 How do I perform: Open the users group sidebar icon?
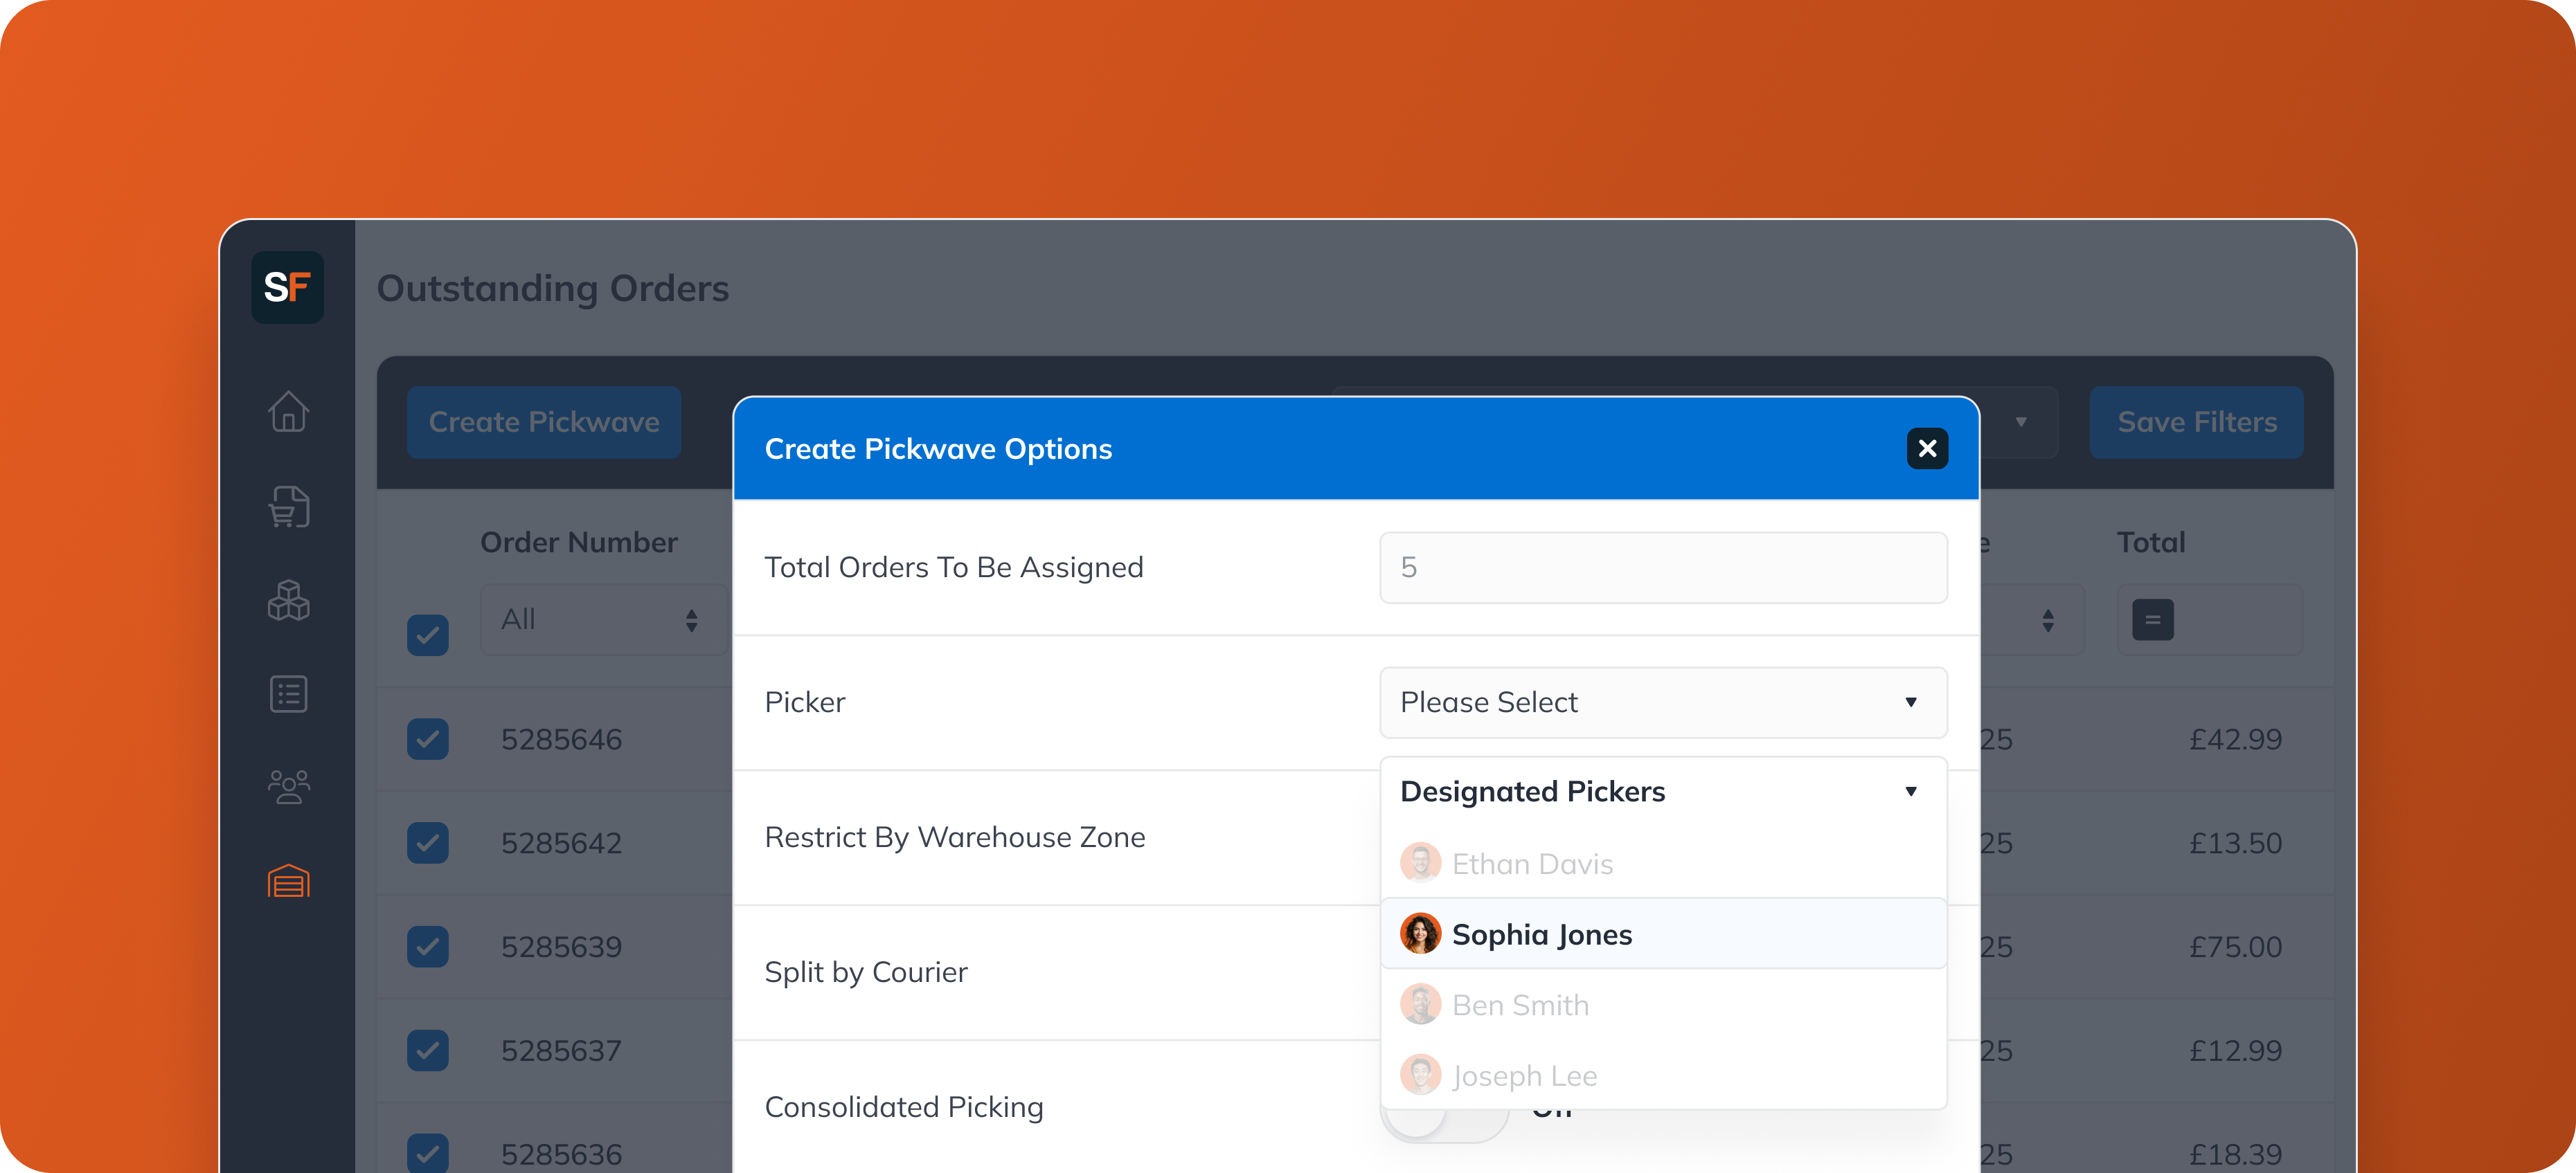(x=288, y=788)
